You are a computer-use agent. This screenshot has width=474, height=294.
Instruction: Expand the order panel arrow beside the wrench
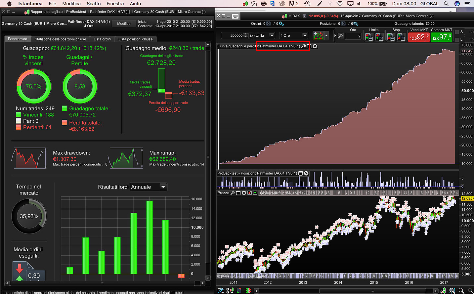(335, 36)
